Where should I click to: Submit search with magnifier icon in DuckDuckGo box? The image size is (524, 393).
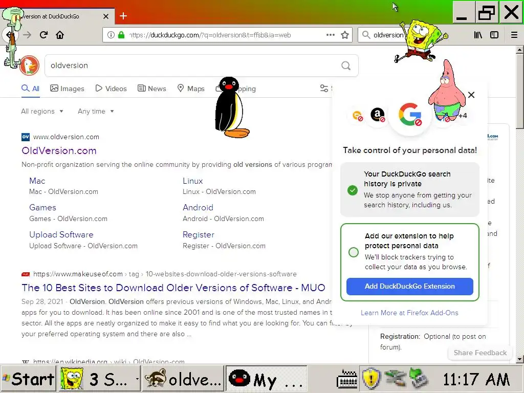coord(346,65)
